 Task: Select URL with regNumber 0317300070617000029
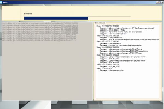40,23
